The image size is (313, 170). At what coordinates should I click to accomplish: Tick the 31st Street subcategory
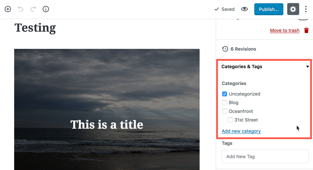230,120
